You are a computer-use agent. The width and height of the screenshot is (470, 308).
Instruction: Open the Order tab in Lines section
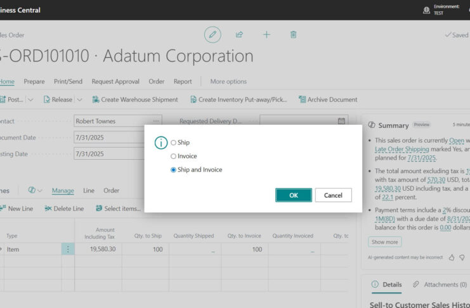click(x=111, y=191)
